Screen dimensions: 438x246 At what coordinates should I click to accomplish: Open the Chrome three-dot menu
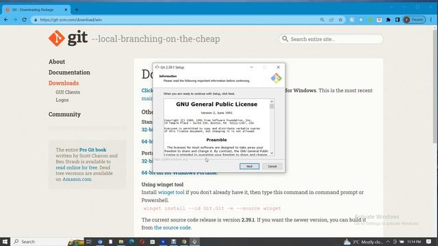coord(431,20)
